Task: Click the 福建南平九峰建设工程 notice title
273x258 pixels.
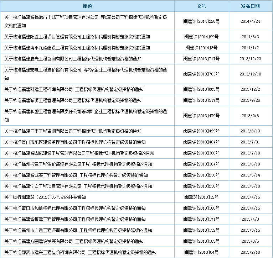Action: pyautogui.click(x=77, y=48)
